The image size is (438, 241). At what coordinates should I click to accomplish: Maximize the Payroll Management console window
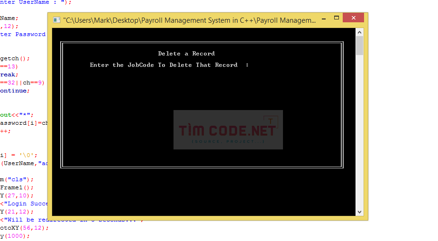pos(337,18)
